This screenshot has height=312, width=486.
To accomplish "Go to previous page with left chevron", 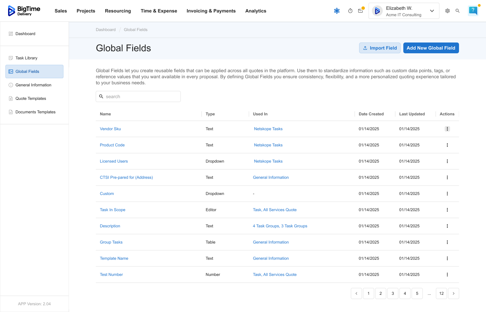I will (x=356, y=293).
